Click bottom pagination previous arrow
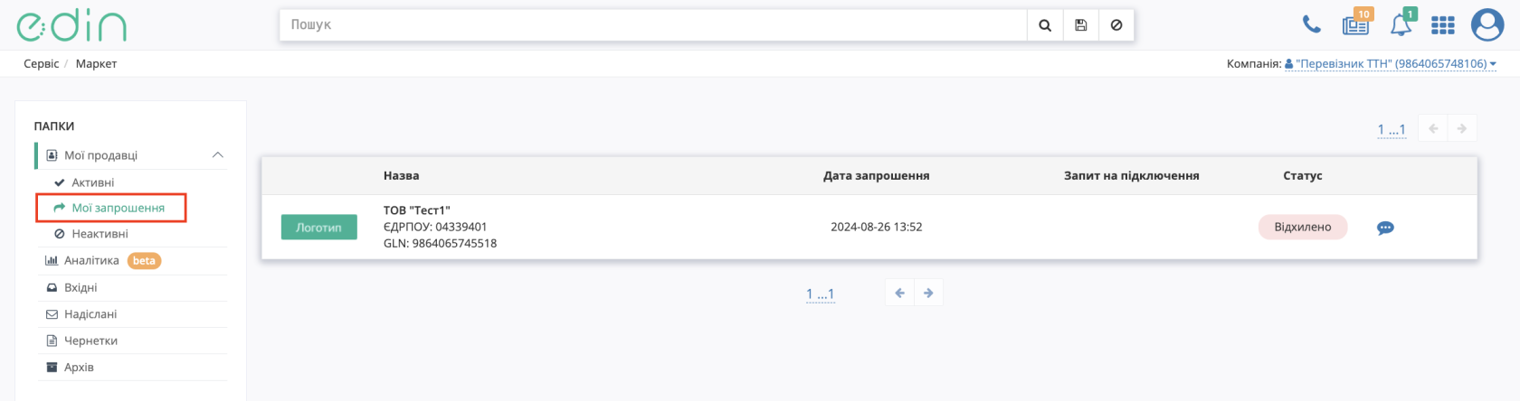 pos(899,293)
